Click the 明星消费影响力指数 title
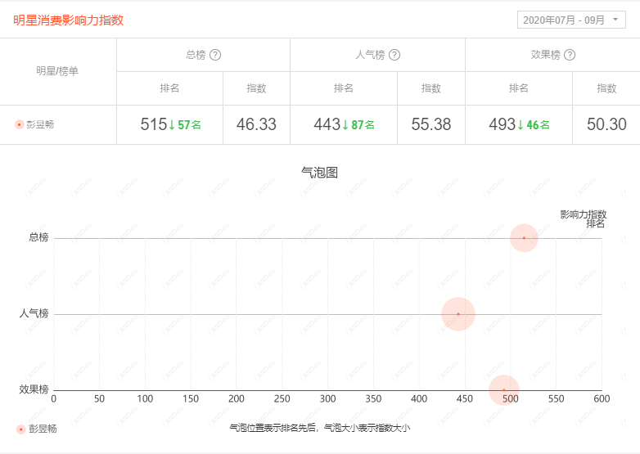Screen dimensions: 640x454 pyautogui.click(x=69, y=20)
